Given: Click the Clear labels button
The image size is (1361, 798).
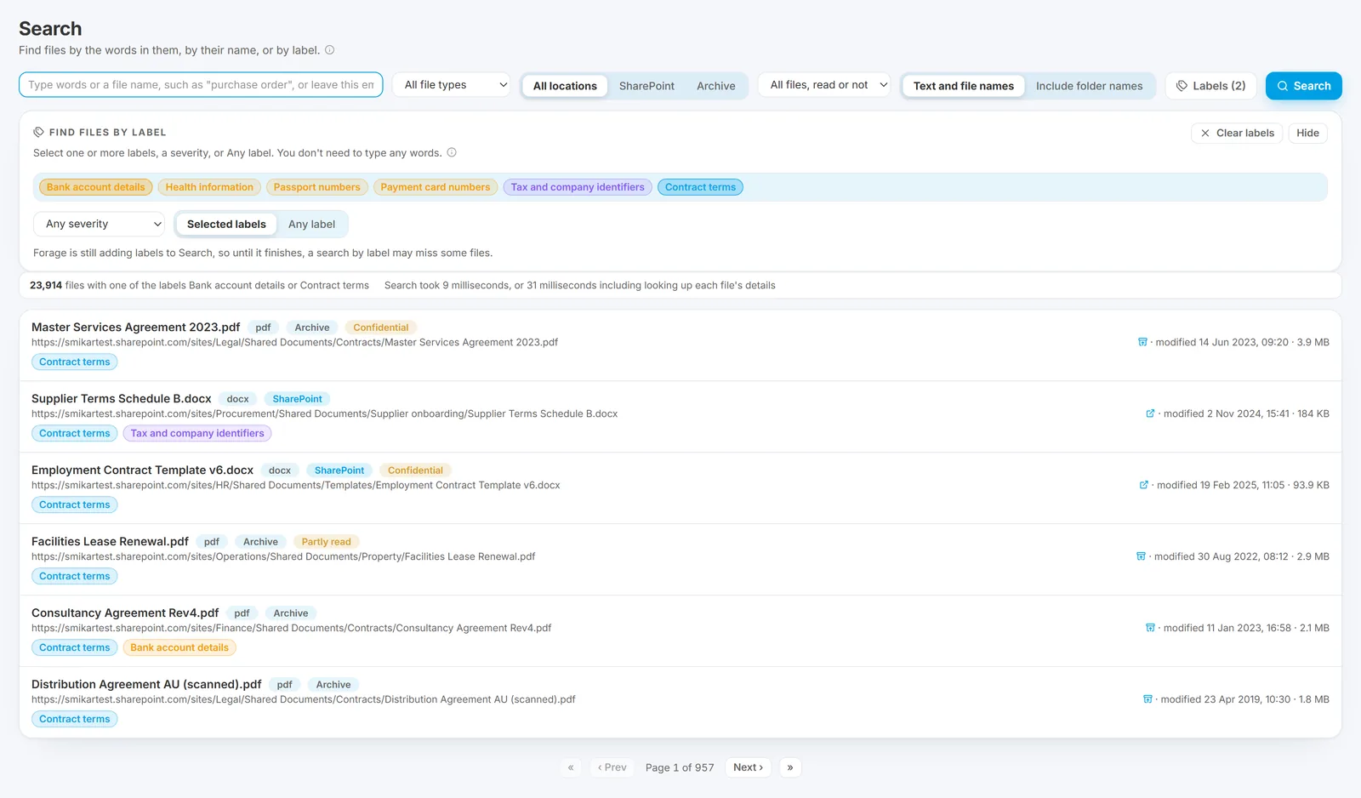Looking at the screenshot, I should 1237,133.
